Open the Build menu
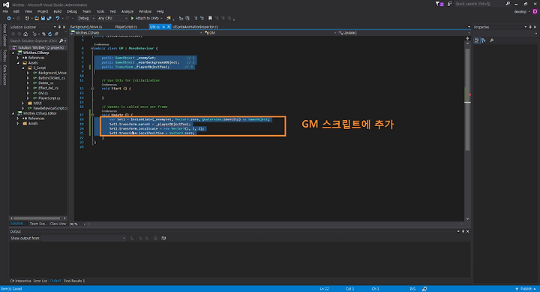 click(58, 11)
